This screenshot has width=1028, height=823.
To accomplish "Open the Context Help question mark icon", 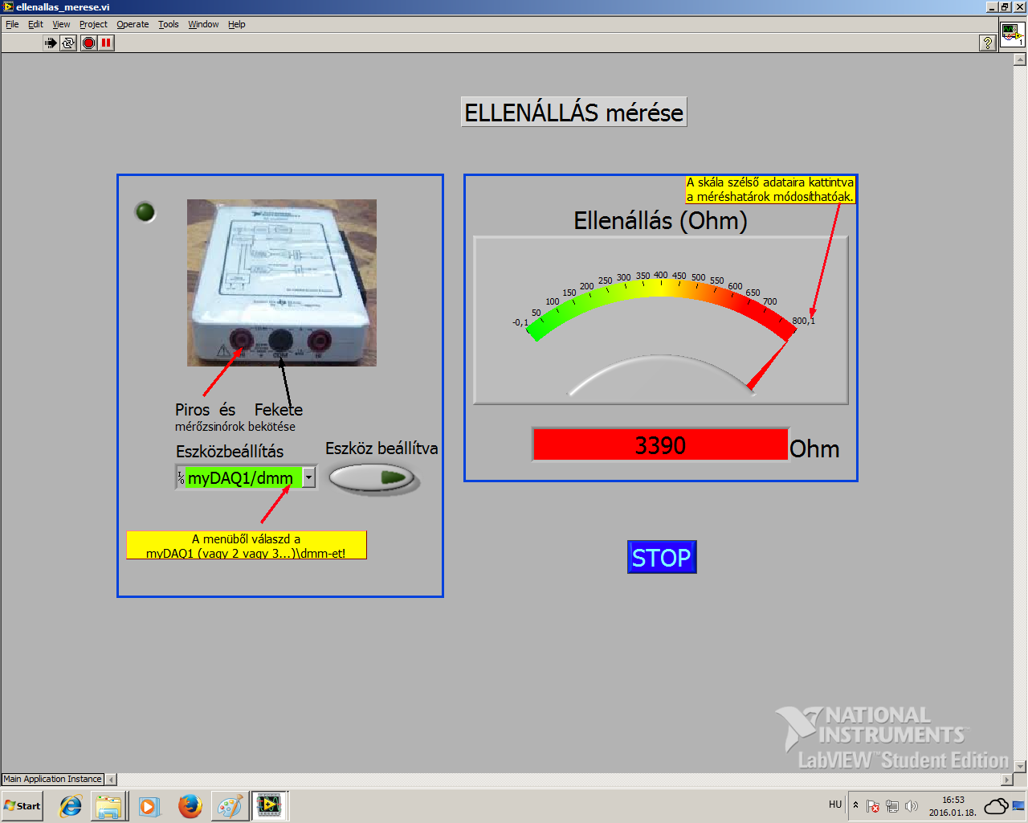I will pos(988,43).
